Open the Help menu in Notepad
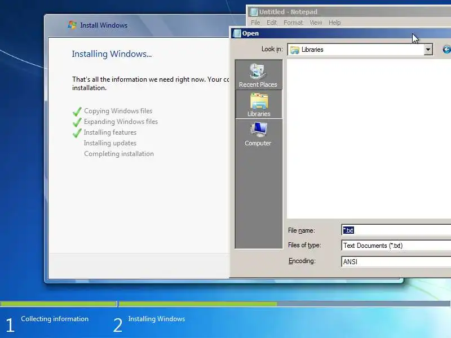 (x=334, y=23)
